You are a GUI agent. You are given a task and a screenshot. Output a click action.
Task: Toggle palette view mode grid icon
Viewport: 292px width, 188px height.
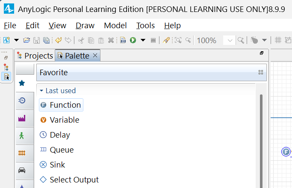tap(261, 72)
